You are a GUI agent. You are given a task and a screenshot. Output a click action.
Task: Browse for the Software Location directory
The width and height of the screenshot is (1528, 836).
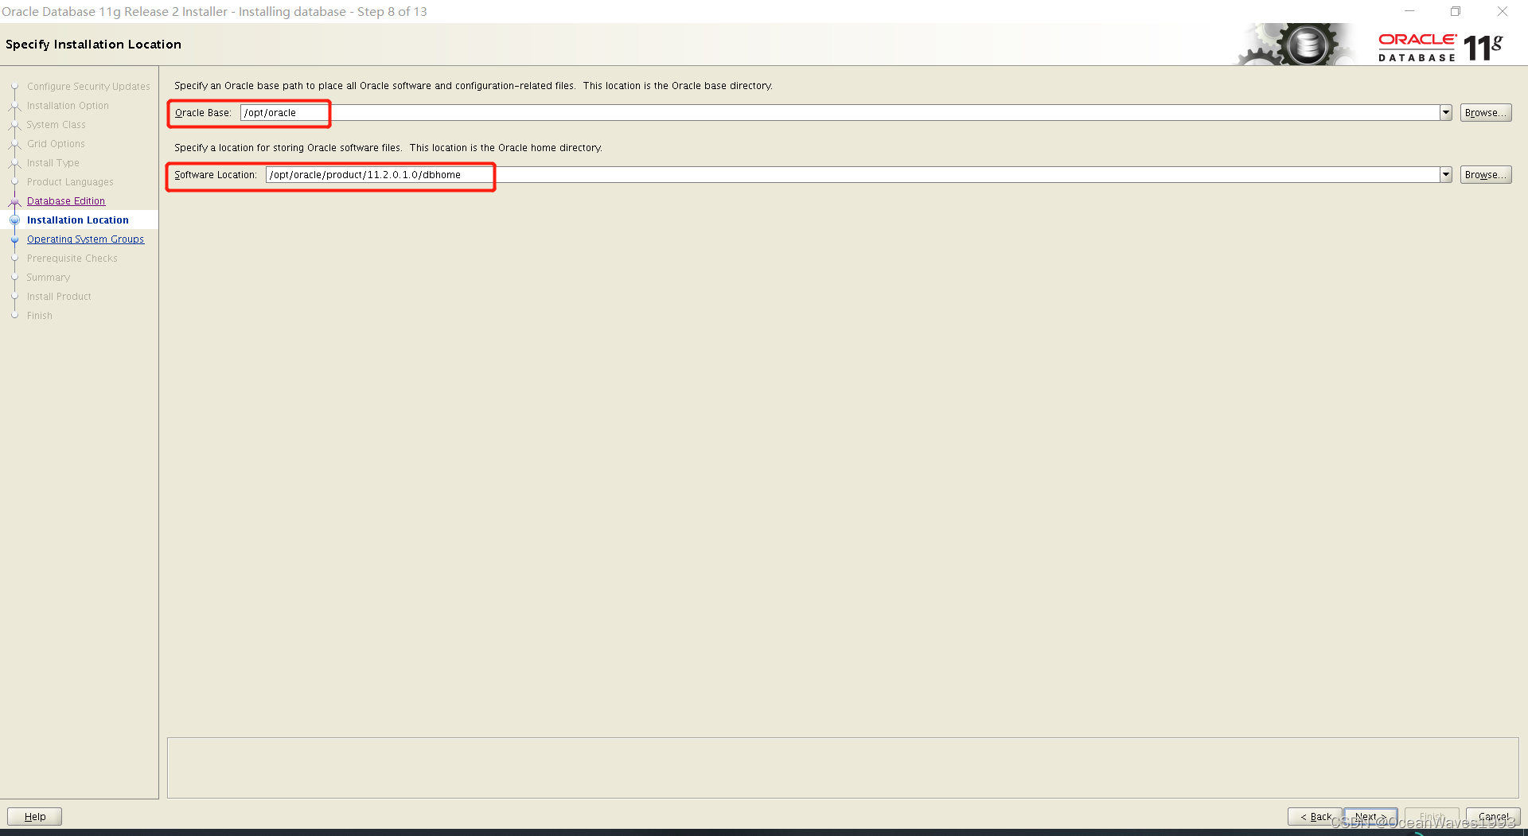coord(1485,175)
